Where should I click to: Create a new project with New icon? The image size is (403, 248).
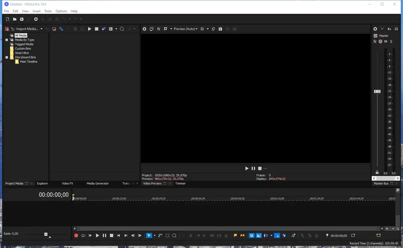8,19
